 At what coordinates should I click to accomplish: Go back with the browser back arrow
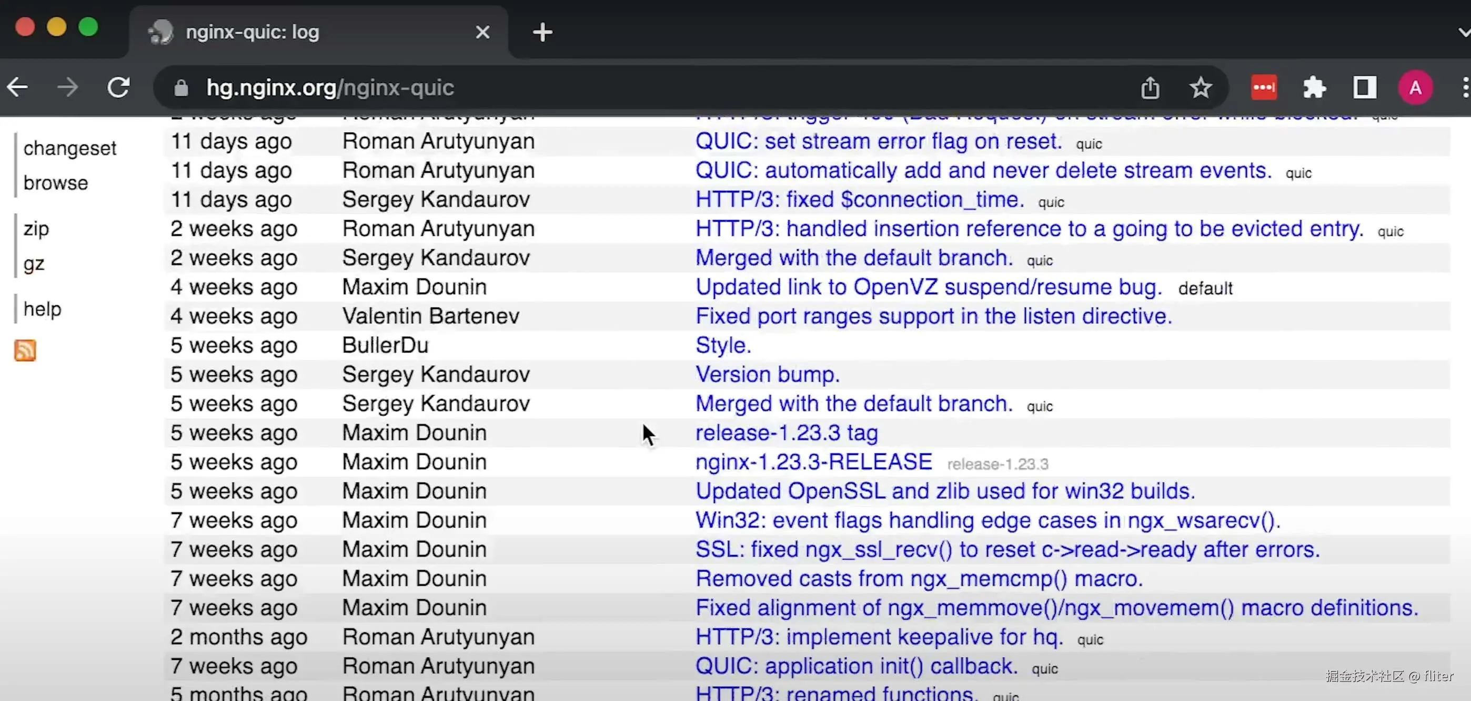pyautogui.click(x=18, y=88)
